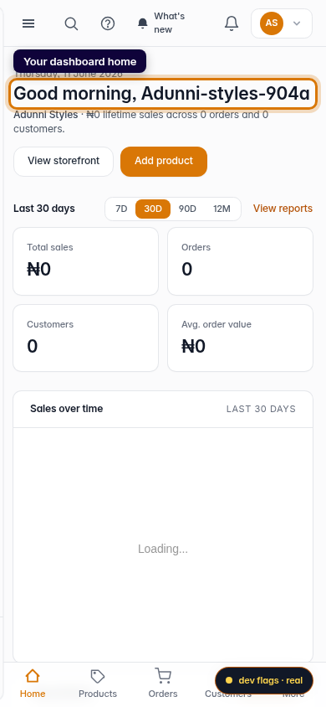Select the 90D time range

click(187, 209)
